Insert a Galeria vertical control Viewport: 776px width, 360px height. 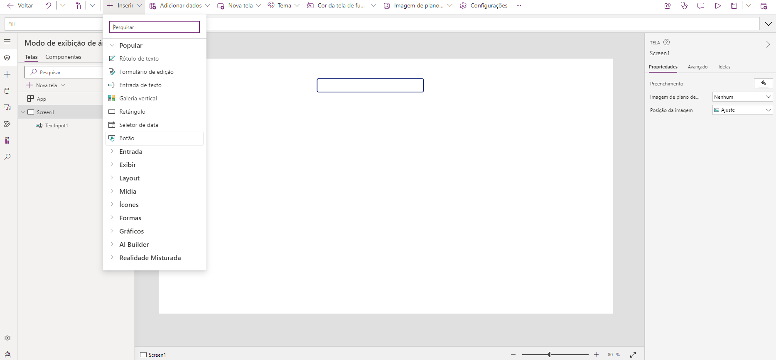point(155,98)
